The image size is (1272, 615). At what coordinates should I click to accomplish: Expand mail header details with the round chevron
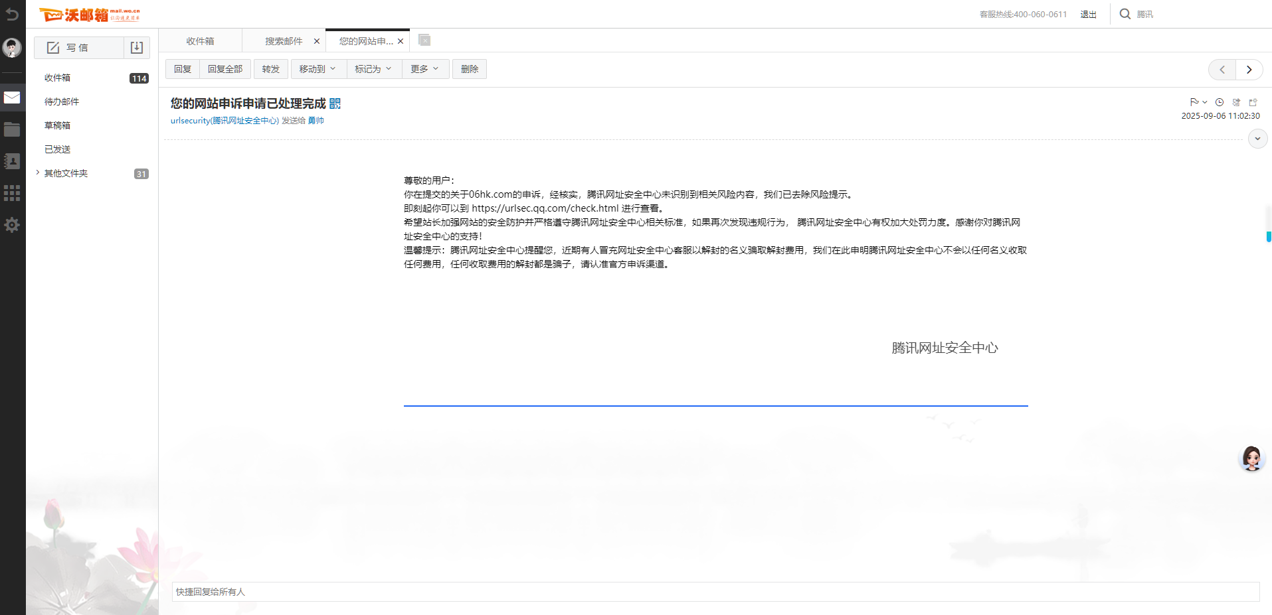coord(1257,139)
